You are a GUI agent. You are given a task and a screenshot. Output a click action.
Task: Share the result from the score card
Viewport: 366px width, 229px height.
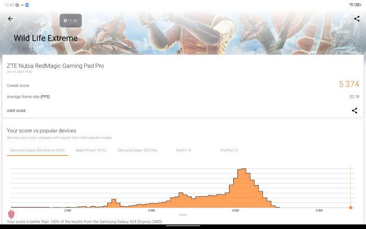pos(354,110)
